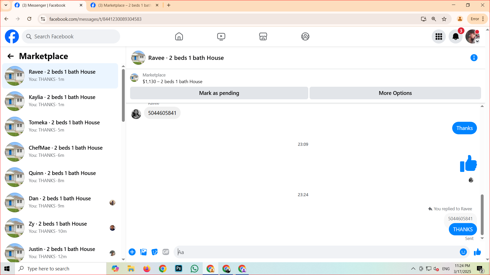Open ChefMae's conversation
The image size is (490, 275).
60,152
